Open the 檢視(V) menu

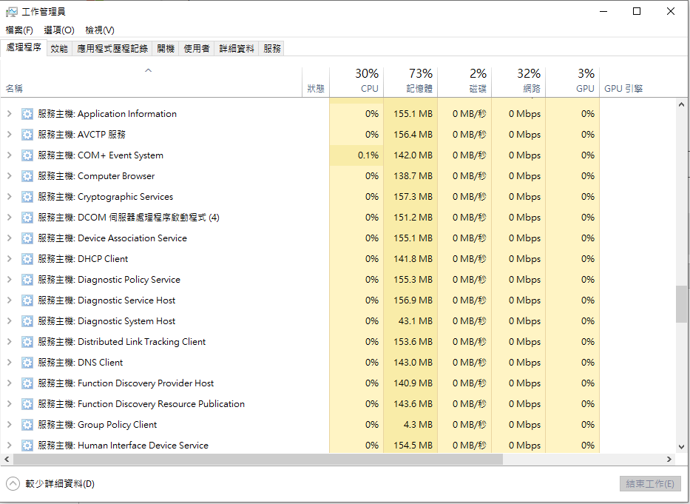click(x=100, y=30)
